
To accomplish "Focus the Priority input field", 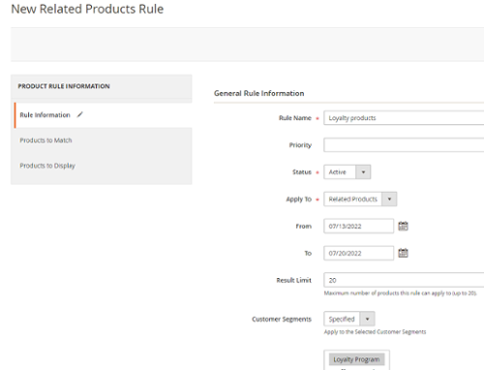I will 404,145.
